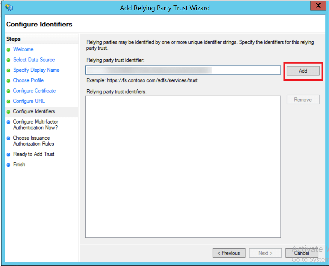This screenshot has height=266, width=329.
Task: Focus the relying party trust identifier field
Action: [183, 70]
